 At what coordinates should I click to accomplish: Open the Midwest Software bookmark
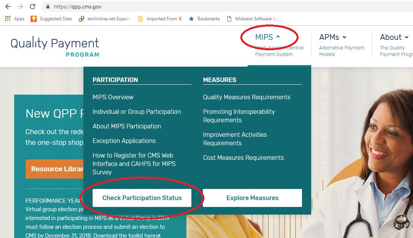[252, 19]
